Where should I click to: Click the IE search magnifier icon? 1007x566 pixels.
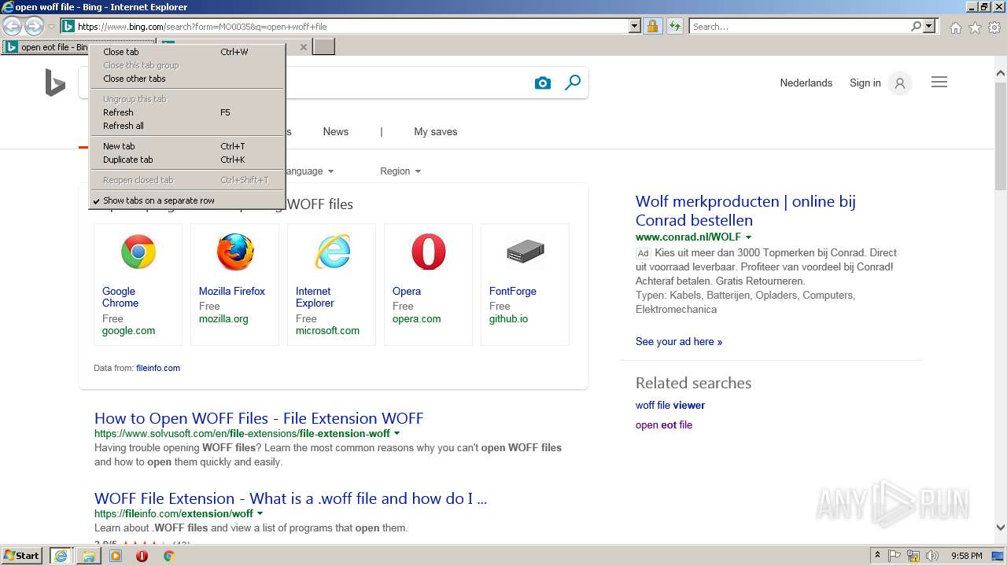coord(916,27)
